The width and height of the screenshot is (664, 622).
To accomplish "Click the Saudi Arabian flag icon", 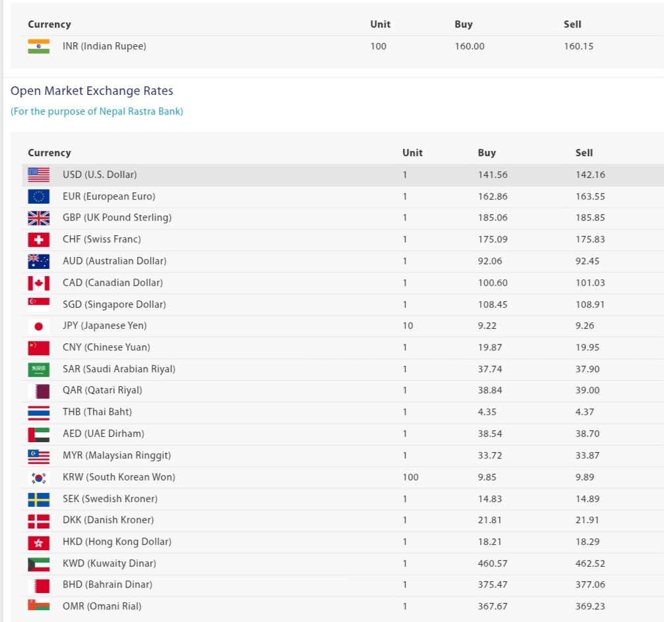I will click(x=38, y=369).
